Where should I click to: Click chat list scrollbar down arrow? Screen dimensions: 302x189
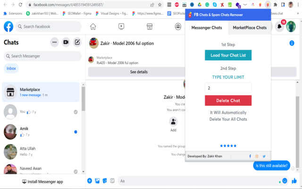coord(83,172)
